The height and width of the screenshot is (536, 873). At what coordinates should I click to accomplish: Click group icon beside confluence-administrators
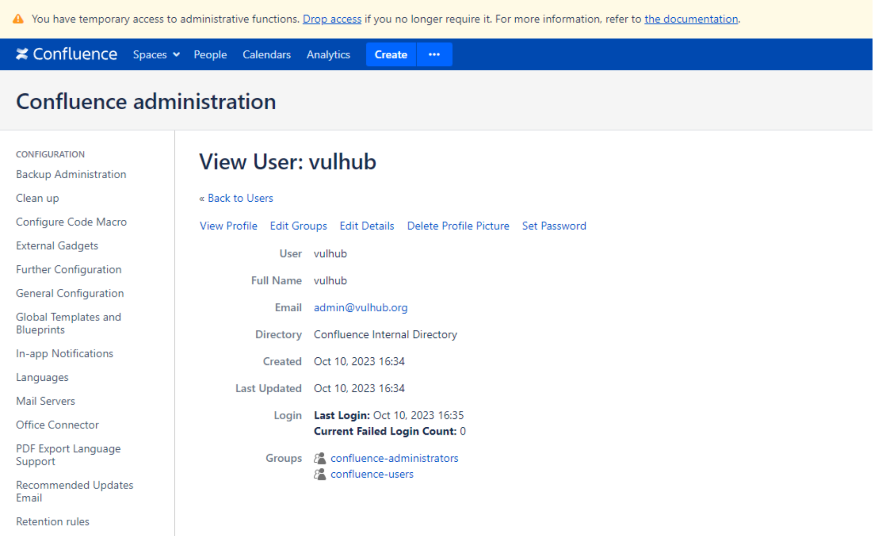(x=320, y=458)
